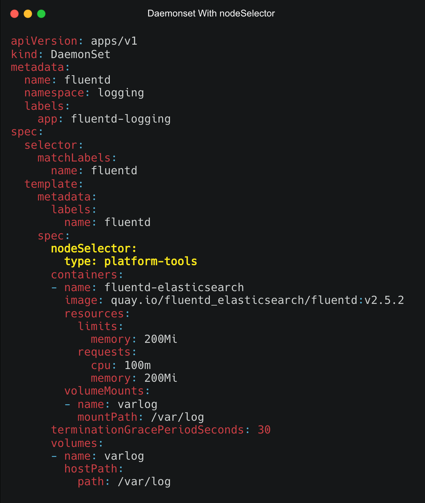Click the green maximize window button

tap(41, 14)
